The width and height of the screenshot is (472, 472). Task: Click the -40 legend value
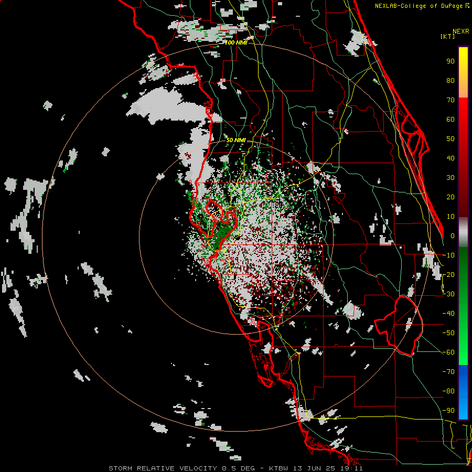(x=448, y=314)
